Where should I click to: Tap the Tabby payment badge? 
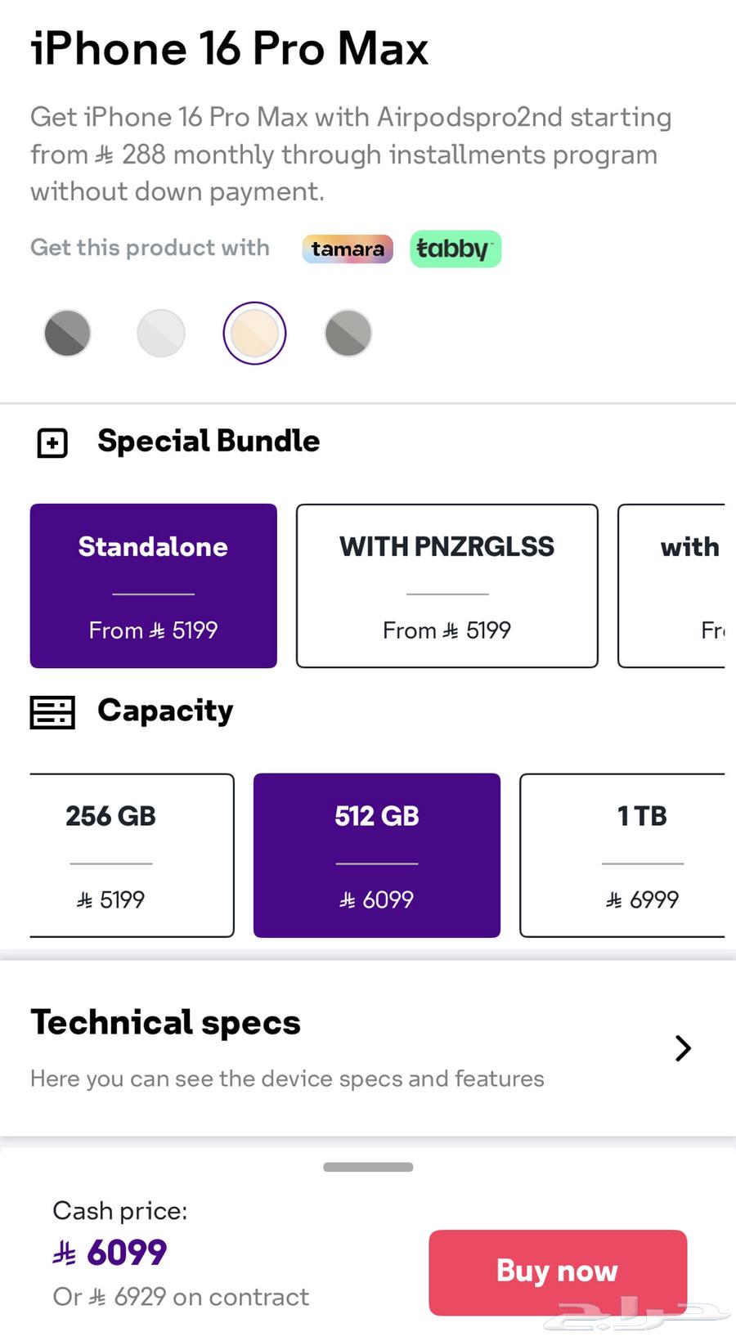(x=455, y=249)
